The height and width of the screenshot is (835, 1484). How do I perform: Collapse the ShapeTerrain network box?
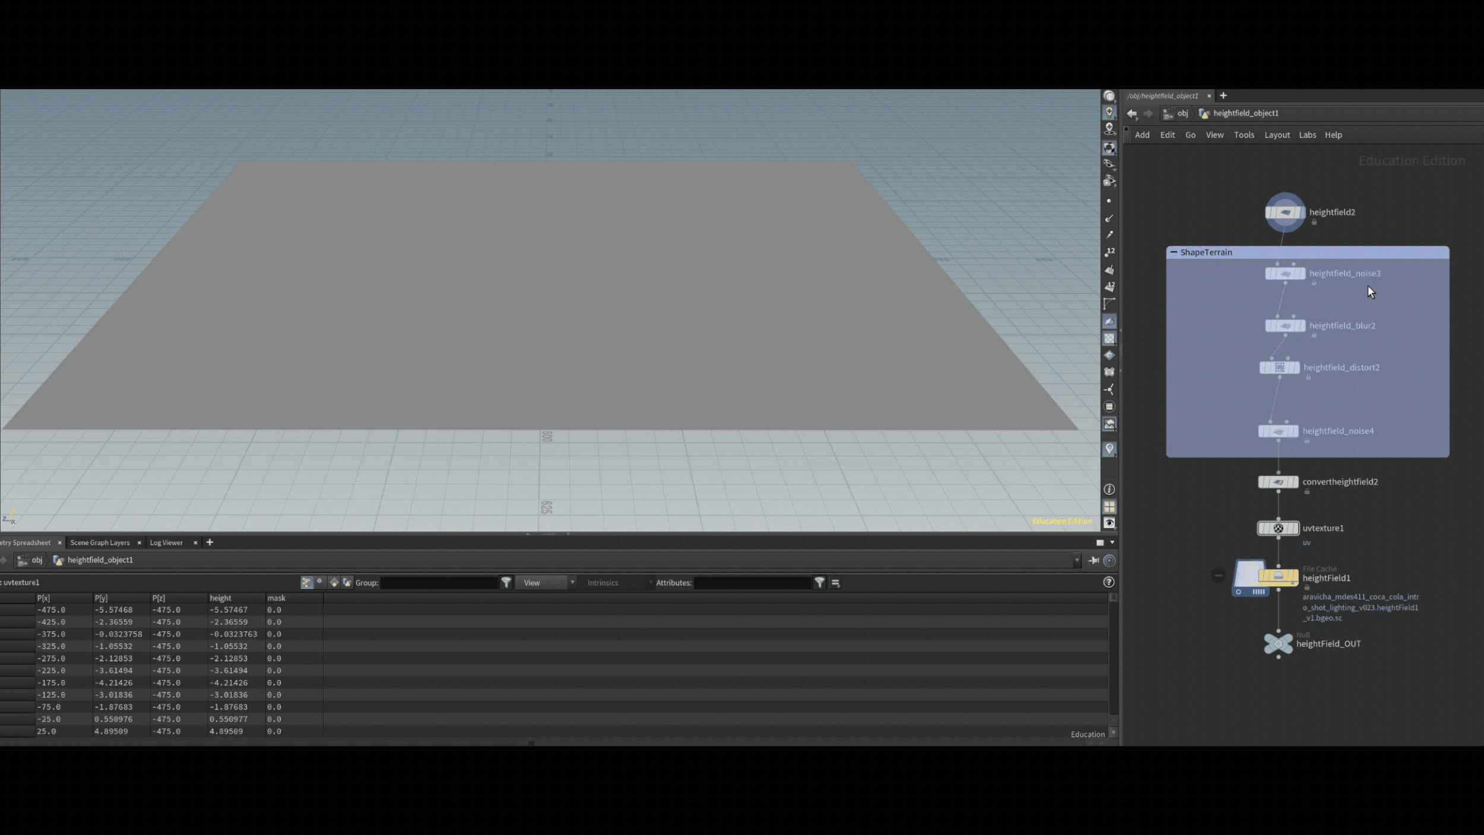(1174, 252)
